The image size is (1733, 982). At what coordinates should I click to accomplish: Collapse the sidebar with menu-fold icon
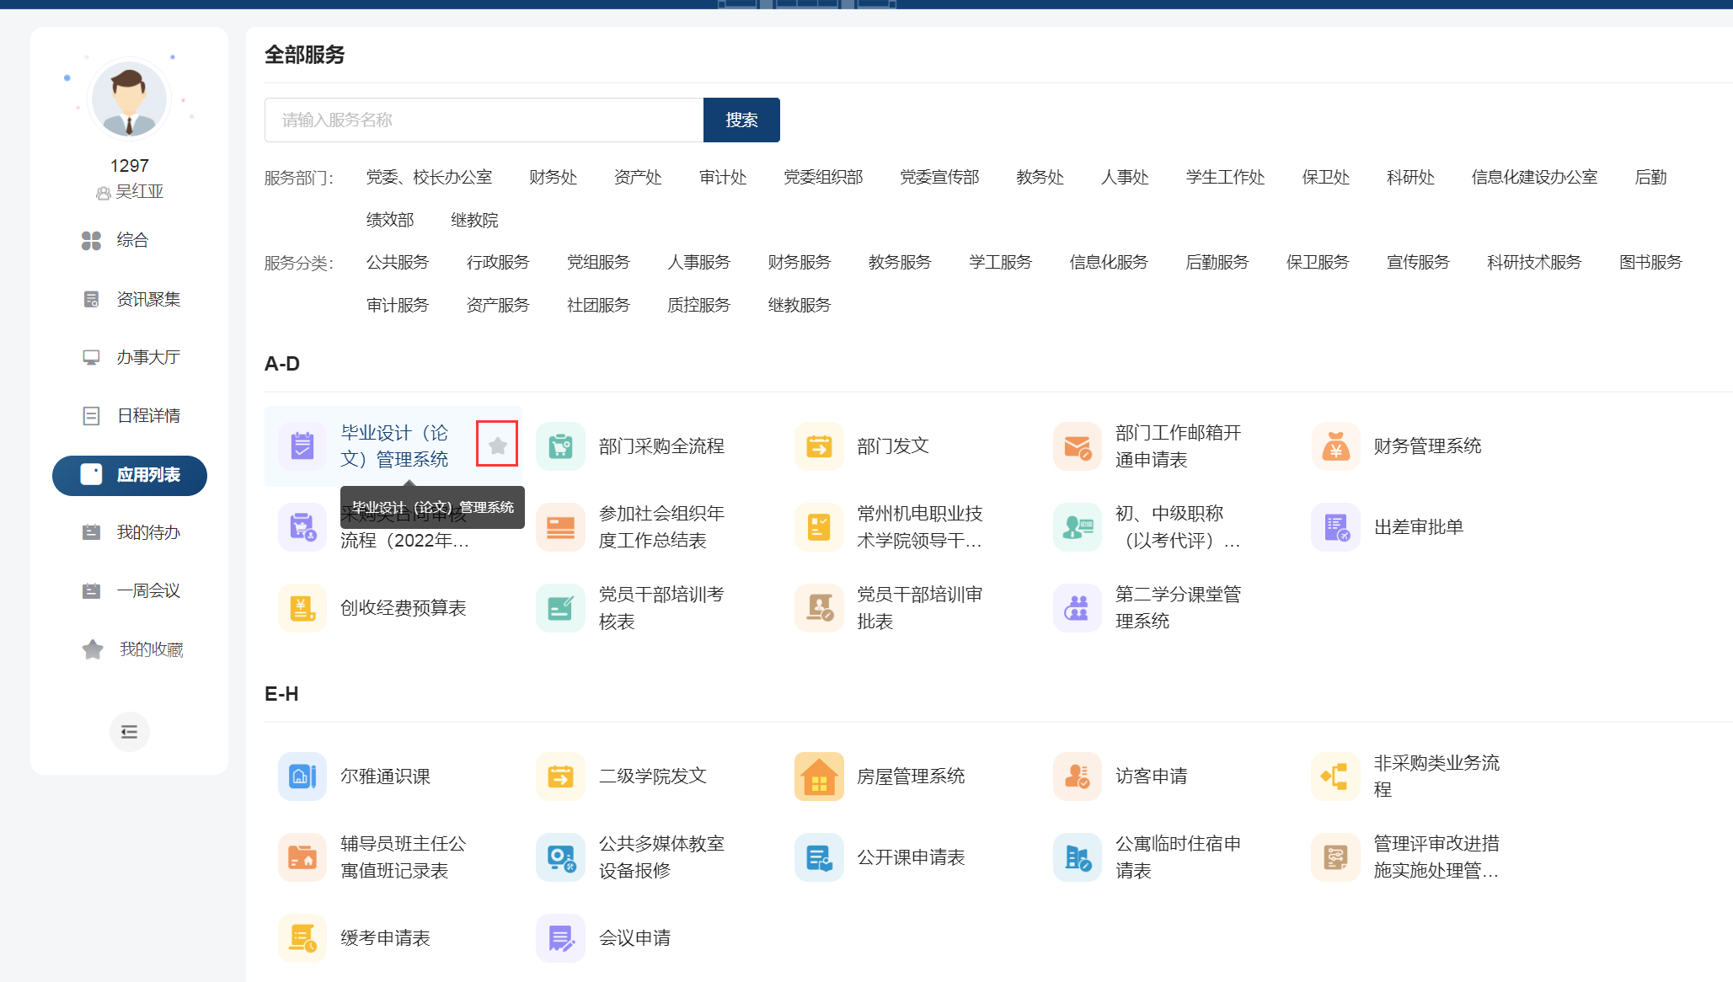coord(129,731)
